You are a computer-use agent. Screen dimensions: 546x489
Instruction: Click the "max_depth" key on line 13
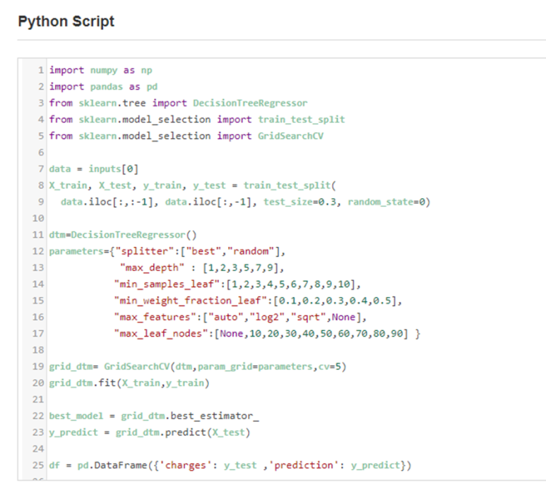click(x=152, y=268)
